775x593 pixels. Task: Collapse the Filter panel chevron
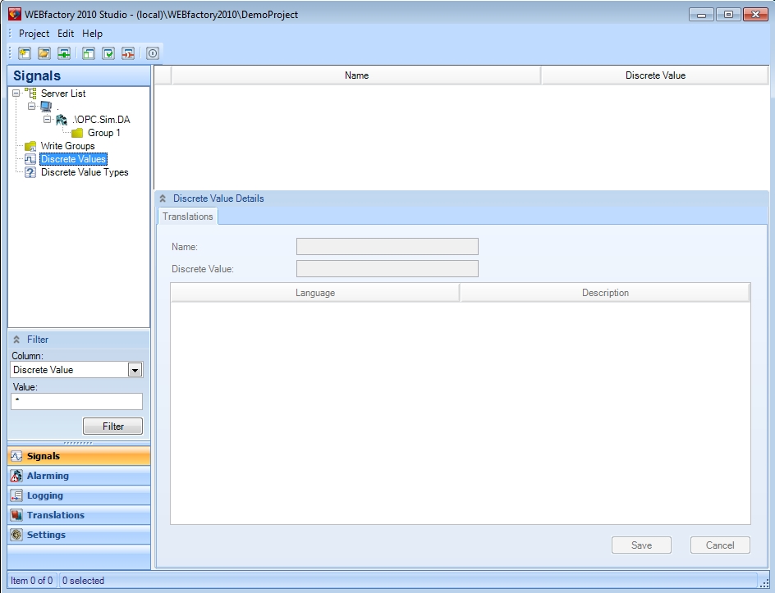point(16,340)
